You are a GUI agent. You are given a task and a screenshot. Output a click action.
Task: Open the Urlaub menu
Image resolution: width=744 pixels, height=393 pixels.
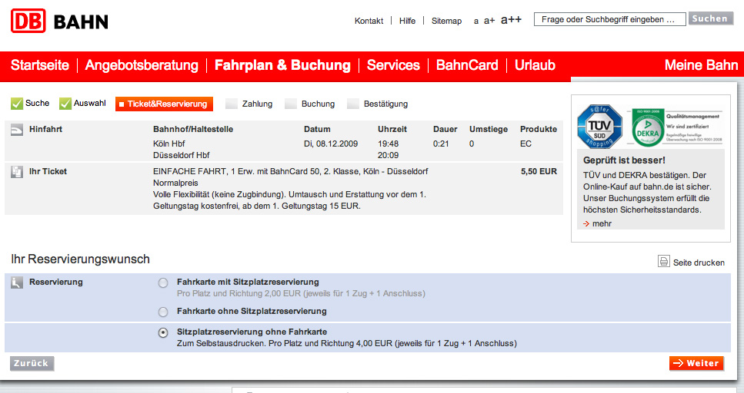click(535, 65)
